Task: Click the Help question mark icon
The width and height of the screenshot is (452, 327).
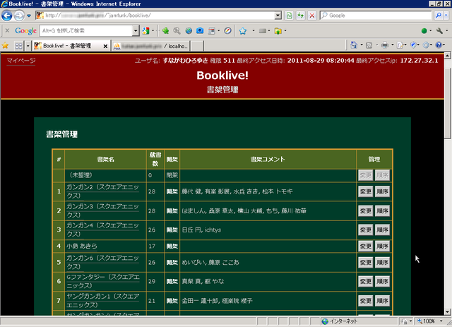Action: [439, 45]
